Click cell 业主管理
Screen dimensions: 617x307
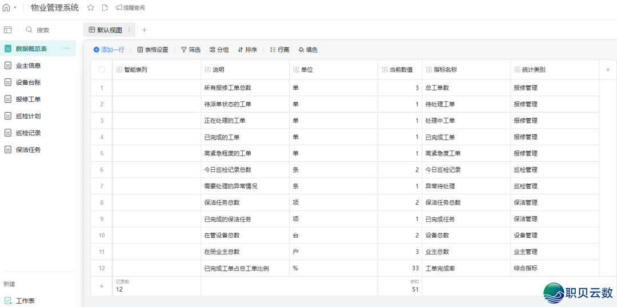[555, 252]
